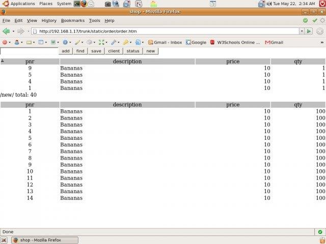The height and width of the screenshot is (244, 326).
Task: Click the green circle check status icon
Action: pos(305,20)
